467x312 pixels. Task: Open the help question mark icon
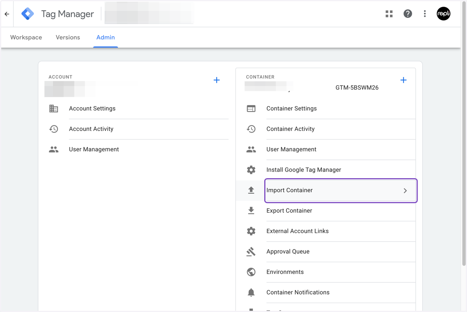point(407,14)
